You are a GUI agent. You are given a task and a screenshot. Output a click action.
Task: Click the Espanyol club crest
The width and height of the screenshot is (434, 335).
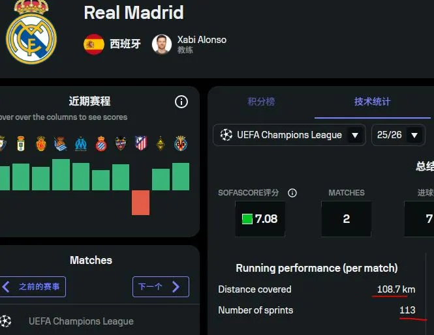click(101, 143)
